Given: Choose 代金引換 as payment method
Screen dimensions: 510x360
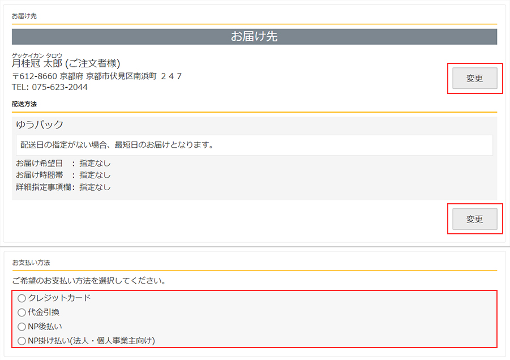Looking at the screenshot, I should pos(22,312).
